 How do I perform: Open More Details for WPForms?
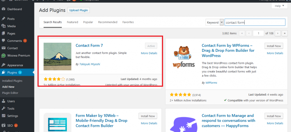click(x=275, y=53)
